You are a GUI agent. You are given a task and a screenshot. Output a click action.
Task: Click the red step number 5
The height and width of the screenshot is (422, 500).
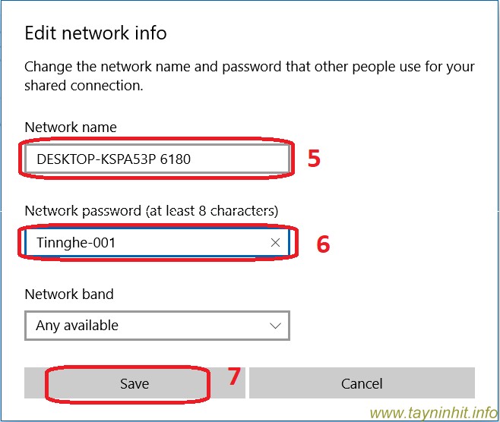314,159
